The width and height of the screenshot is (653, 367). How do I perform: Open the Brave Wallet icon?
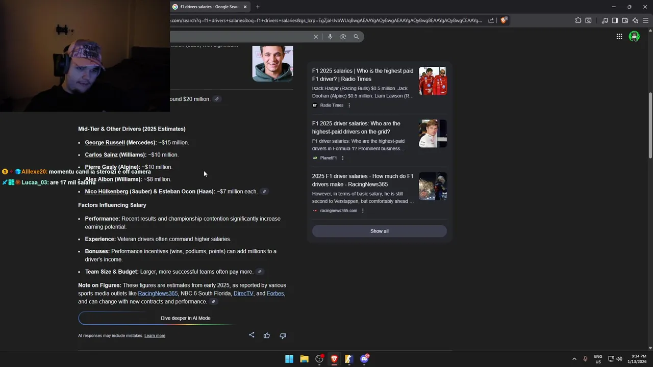625,20
